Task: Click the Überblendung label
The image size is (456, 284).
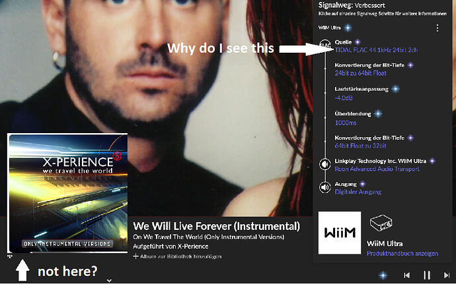Action: point(353,114)
